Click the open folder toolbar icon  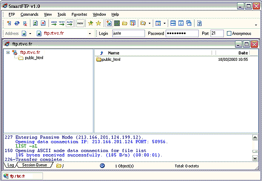click(x=125, y=23)
